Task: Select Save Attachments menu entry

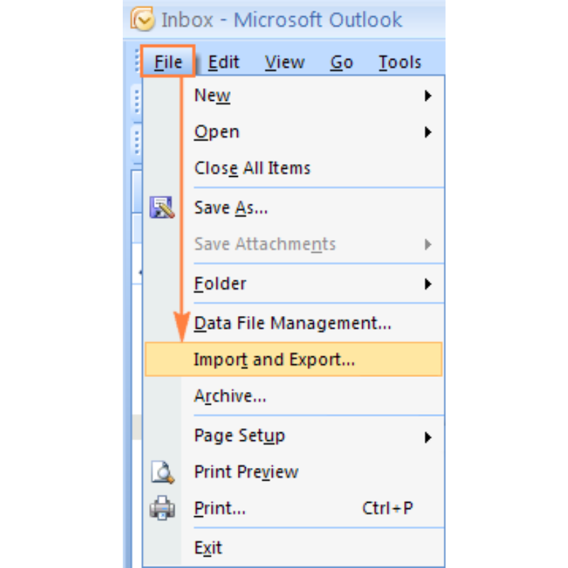Action: click(293, 244)
